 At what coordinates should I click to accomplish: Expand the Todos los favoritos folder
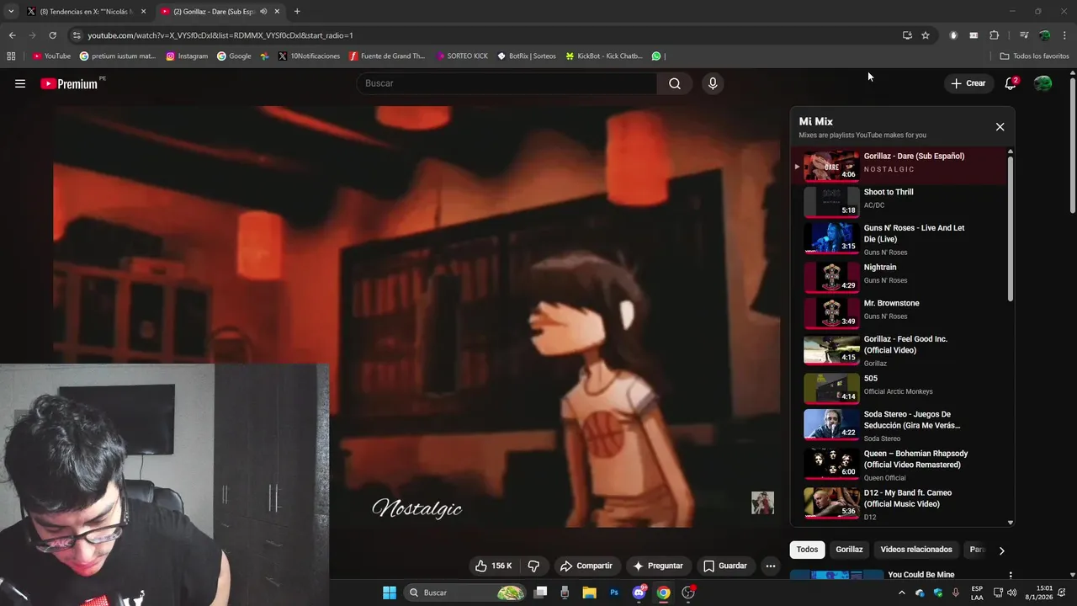click(1035, 56)
